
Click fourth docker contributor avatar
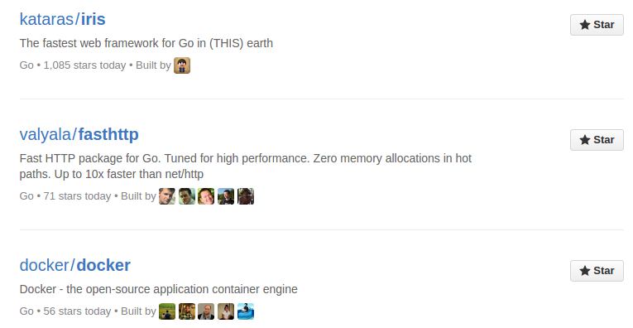pyautogui.click(x=226, y=311)
